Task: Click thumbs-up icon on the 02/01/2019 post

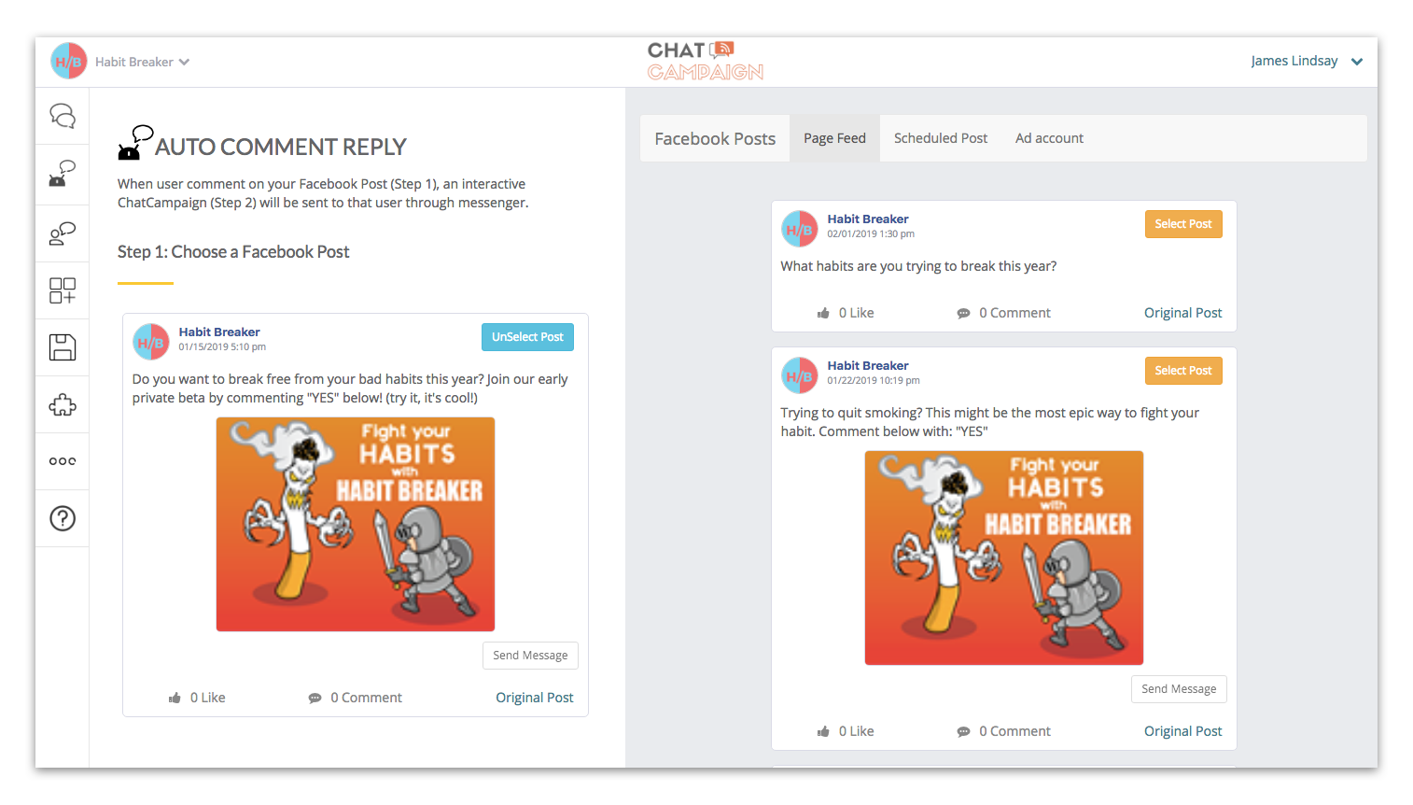Action: click(x=823, y=314)
